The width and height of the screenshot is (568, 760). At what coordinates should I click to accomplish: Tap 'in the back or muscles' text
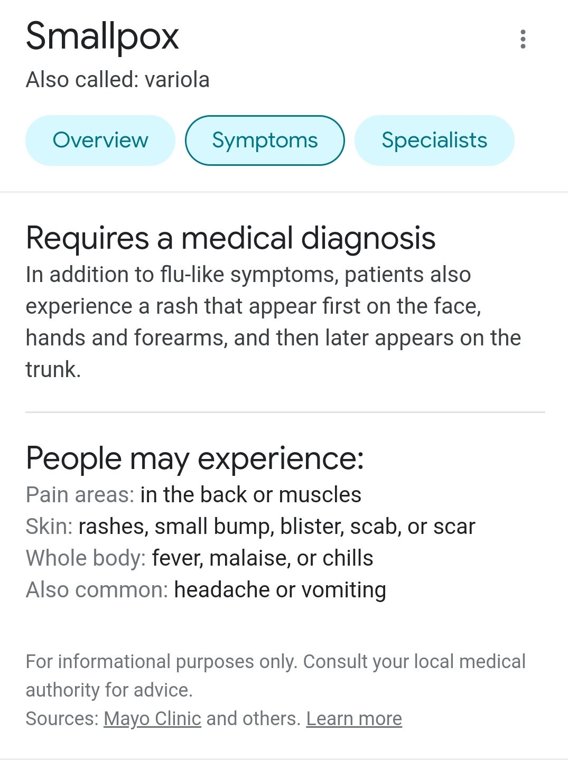(x=251, y=495)
